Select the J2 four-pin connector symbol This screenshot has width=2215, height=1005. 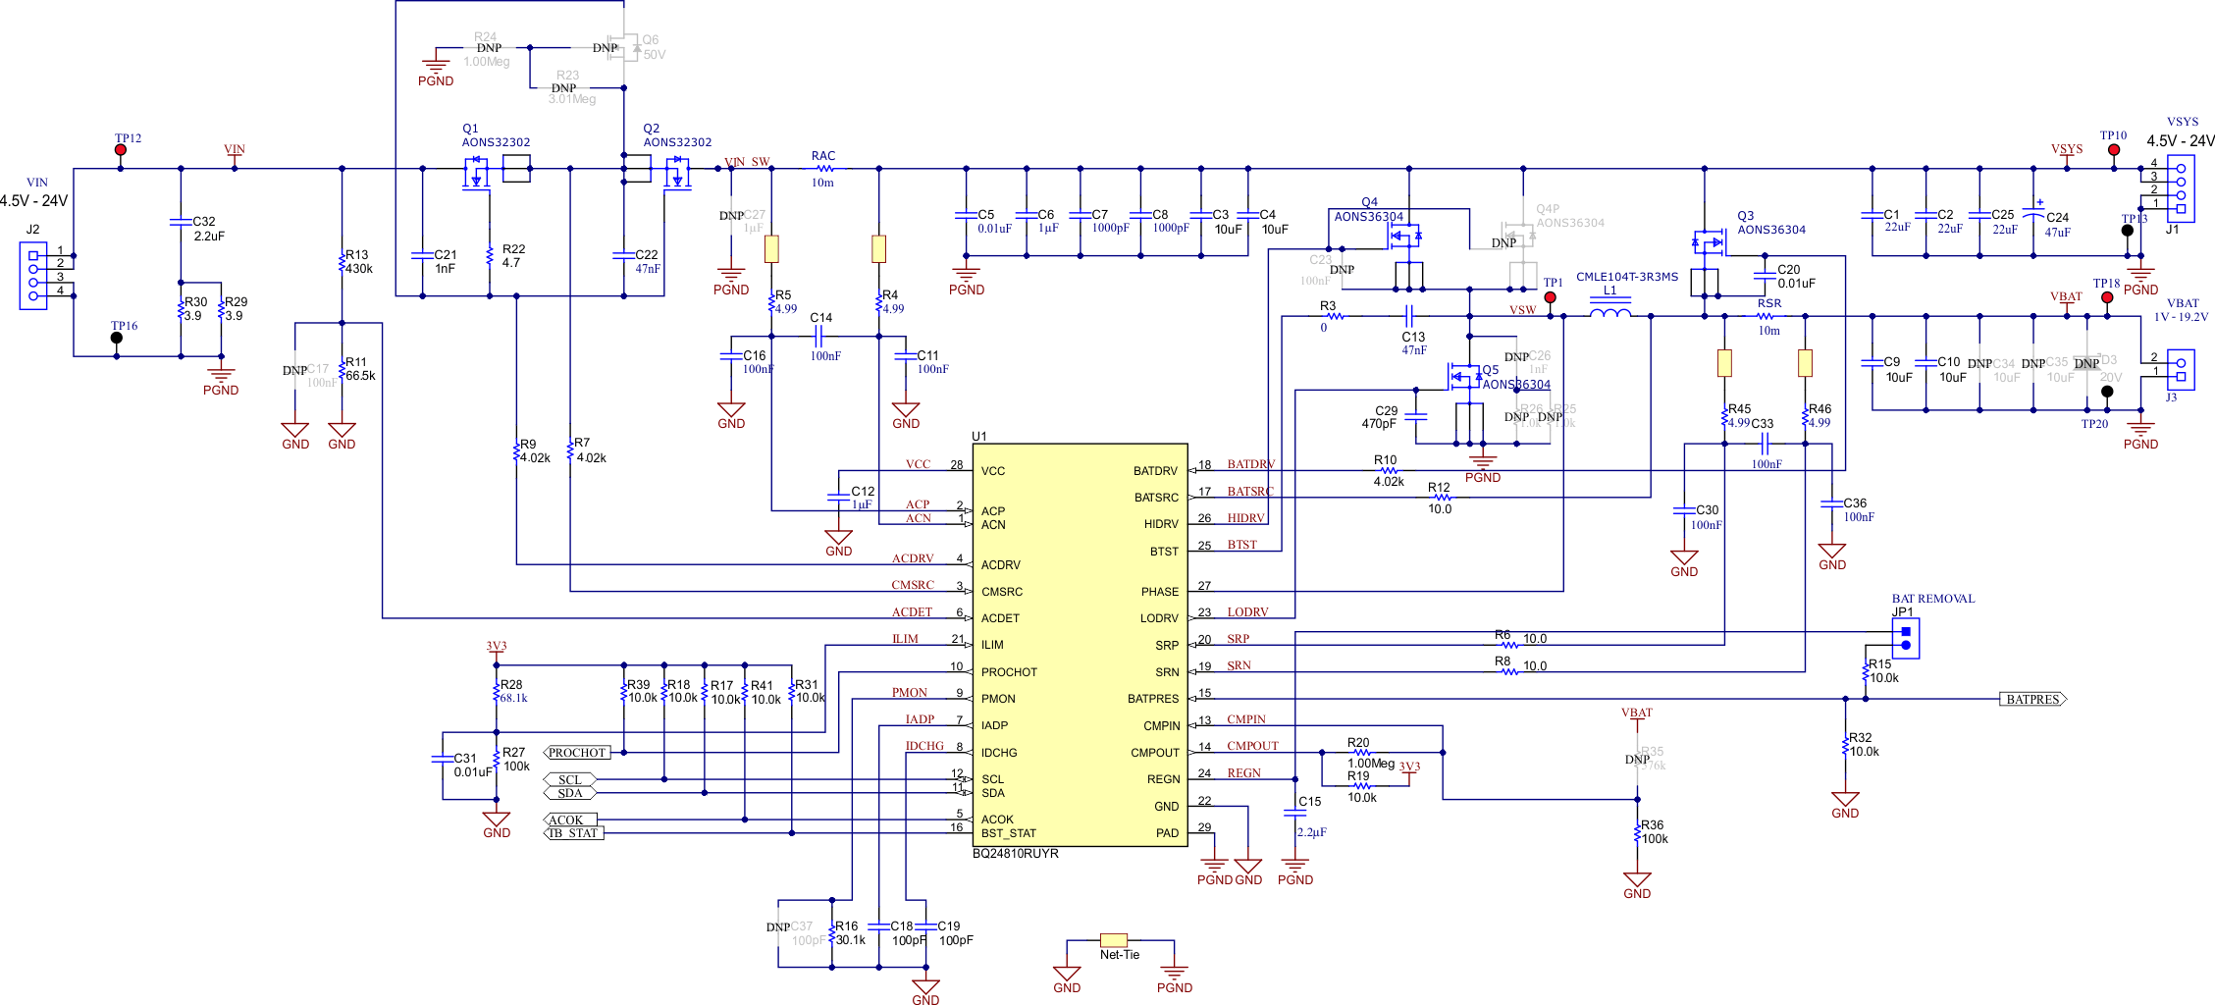33,276
